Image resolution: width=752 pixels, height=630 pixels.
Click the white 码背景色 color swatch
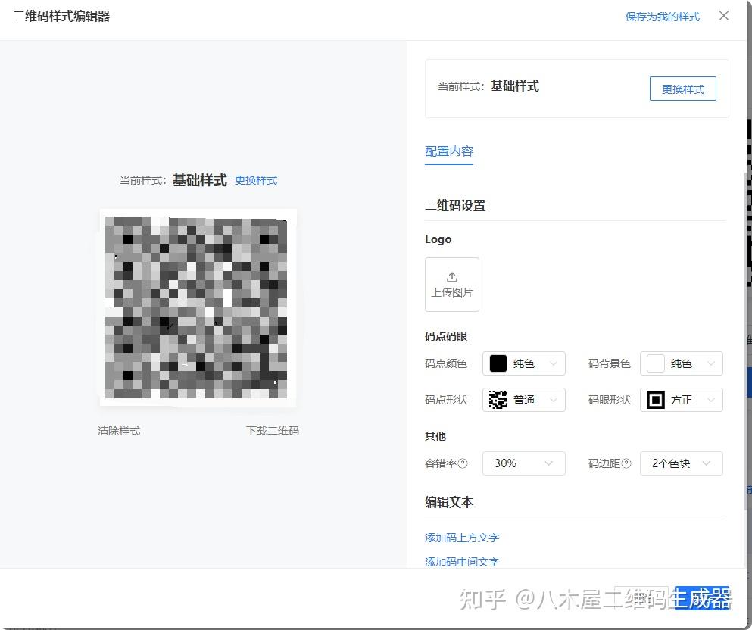pyautogui.click(x=656, y=363)
